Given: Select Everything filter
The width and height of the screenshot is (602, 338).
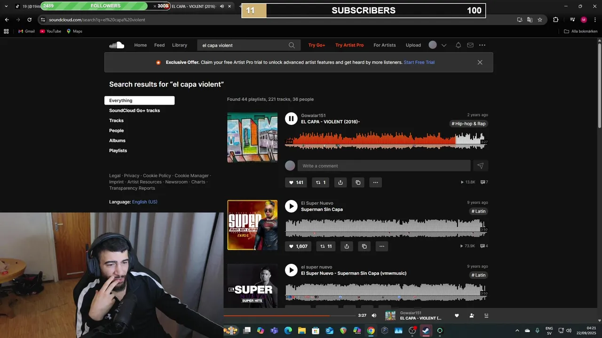Looking at the screenshot, I should pyautogui.click(x=139, y=100).
